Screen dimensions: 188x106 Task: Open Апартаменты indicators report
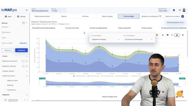tap(11, 90)
